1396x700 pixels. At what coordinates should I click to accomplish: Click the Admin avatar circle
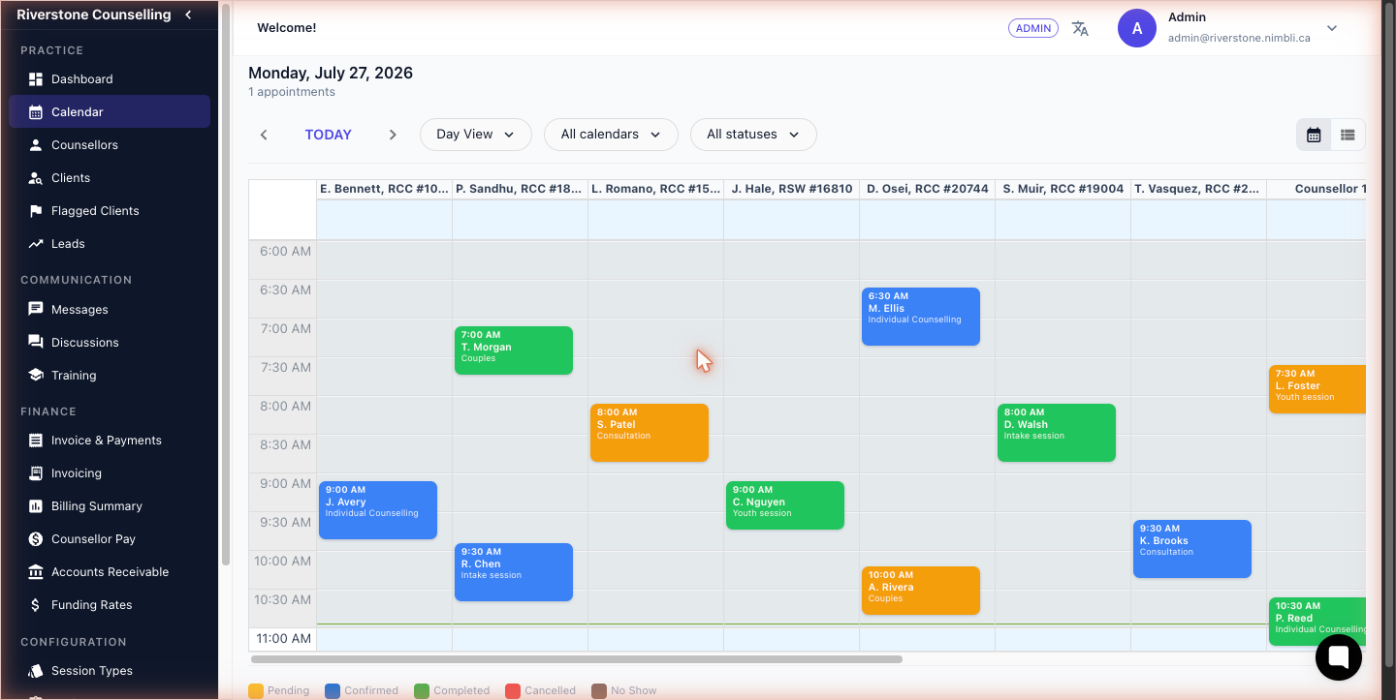tap(1137, 28)
